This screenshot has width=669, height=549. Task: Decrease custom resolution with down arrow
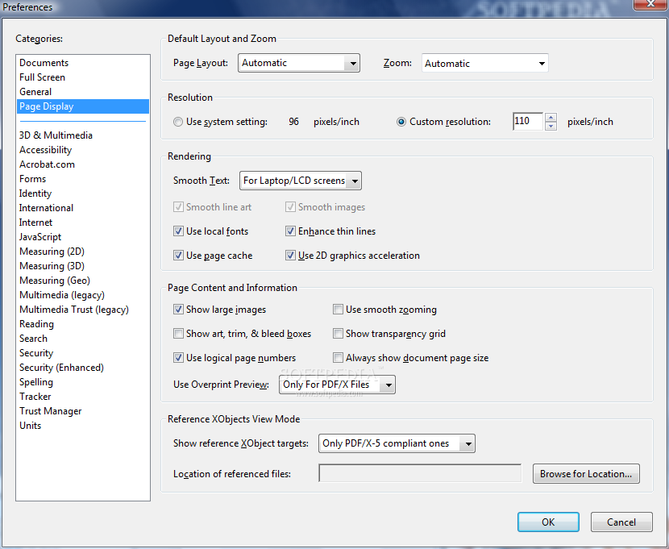point(551,126)
